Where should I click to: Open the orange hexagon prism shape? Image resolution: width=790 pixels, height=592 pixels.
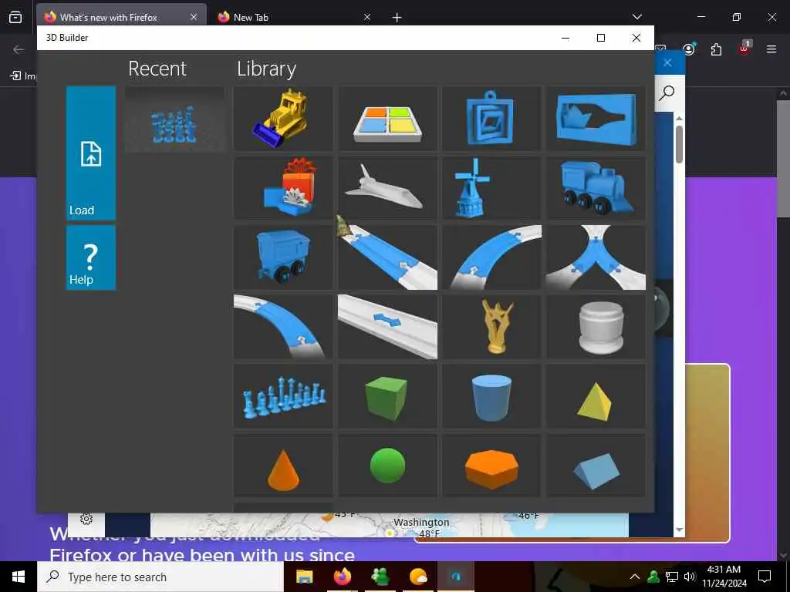click(491, 466)
